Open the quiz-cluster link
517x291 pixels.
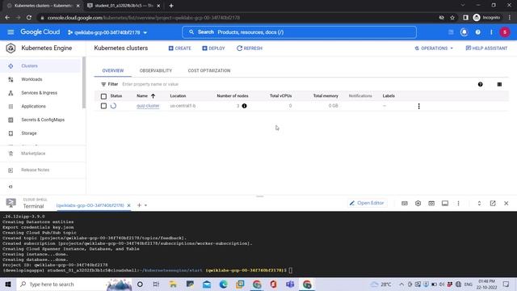148,106
